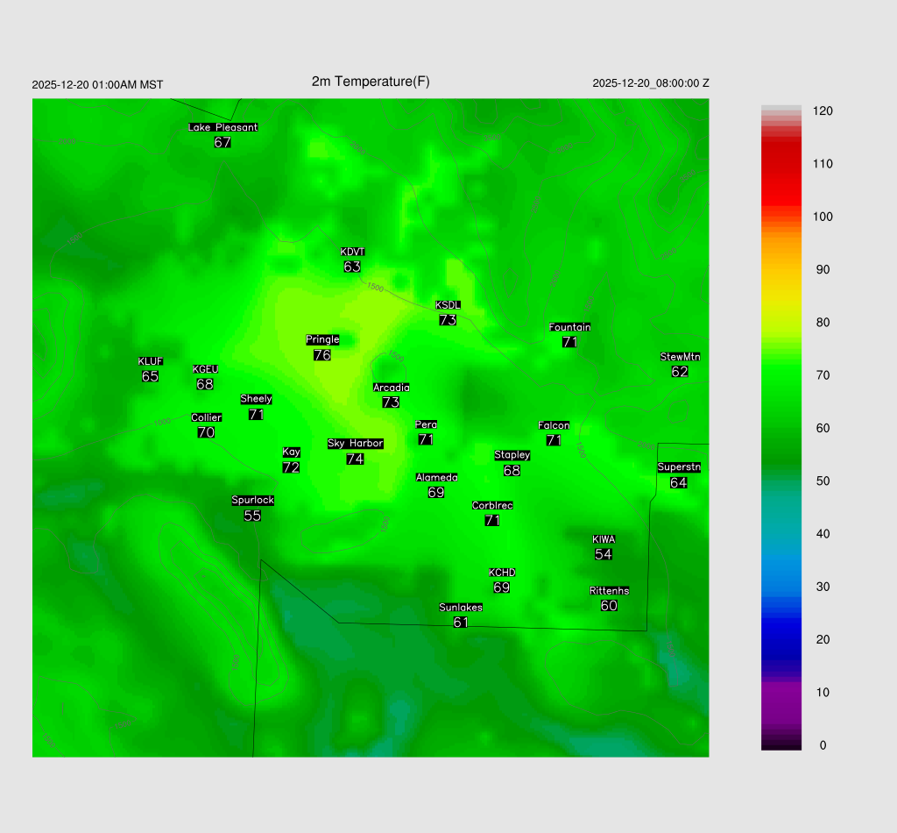Click the 2m Temperature(F) plot title
Screen dimensions: 897x833
[371, 82]
